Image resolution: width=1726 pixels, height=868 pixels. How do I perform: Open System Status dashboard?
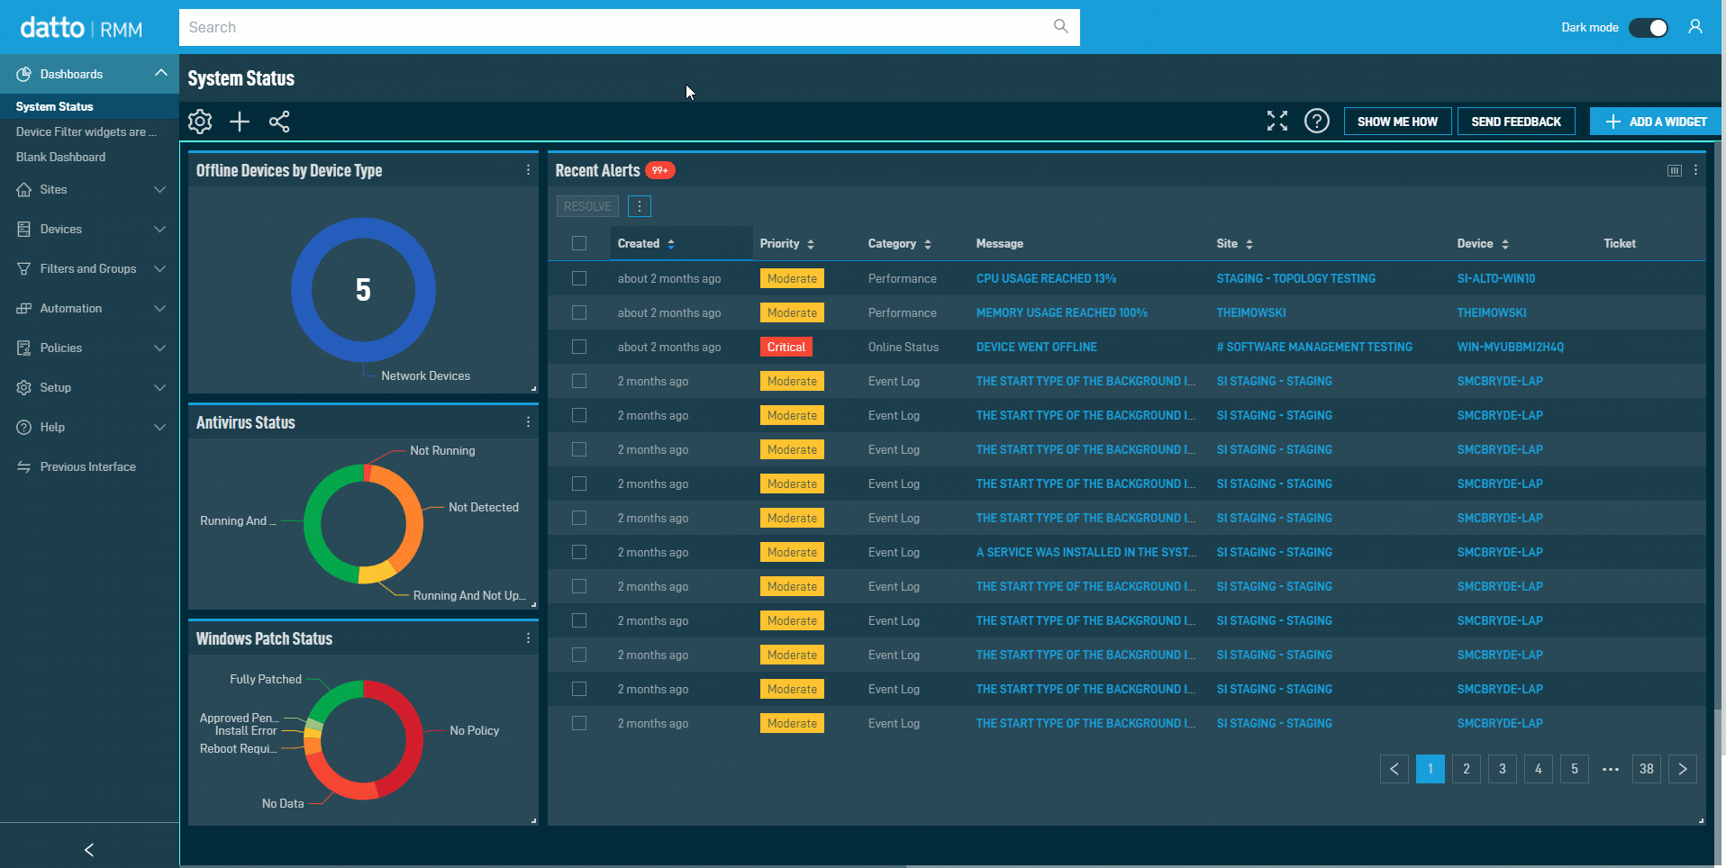[x=89, y=106]
